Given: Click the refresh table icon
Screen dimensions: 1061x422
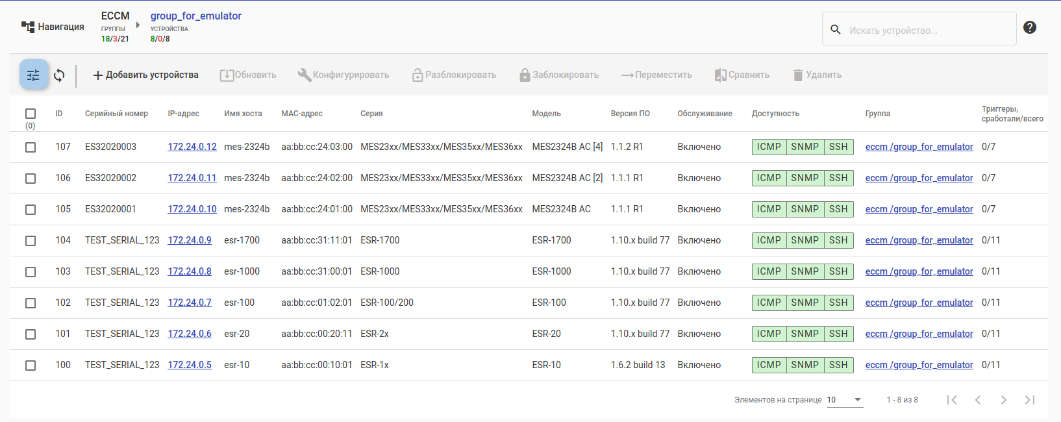Looking at the screenshot, I should pos(59,75).
